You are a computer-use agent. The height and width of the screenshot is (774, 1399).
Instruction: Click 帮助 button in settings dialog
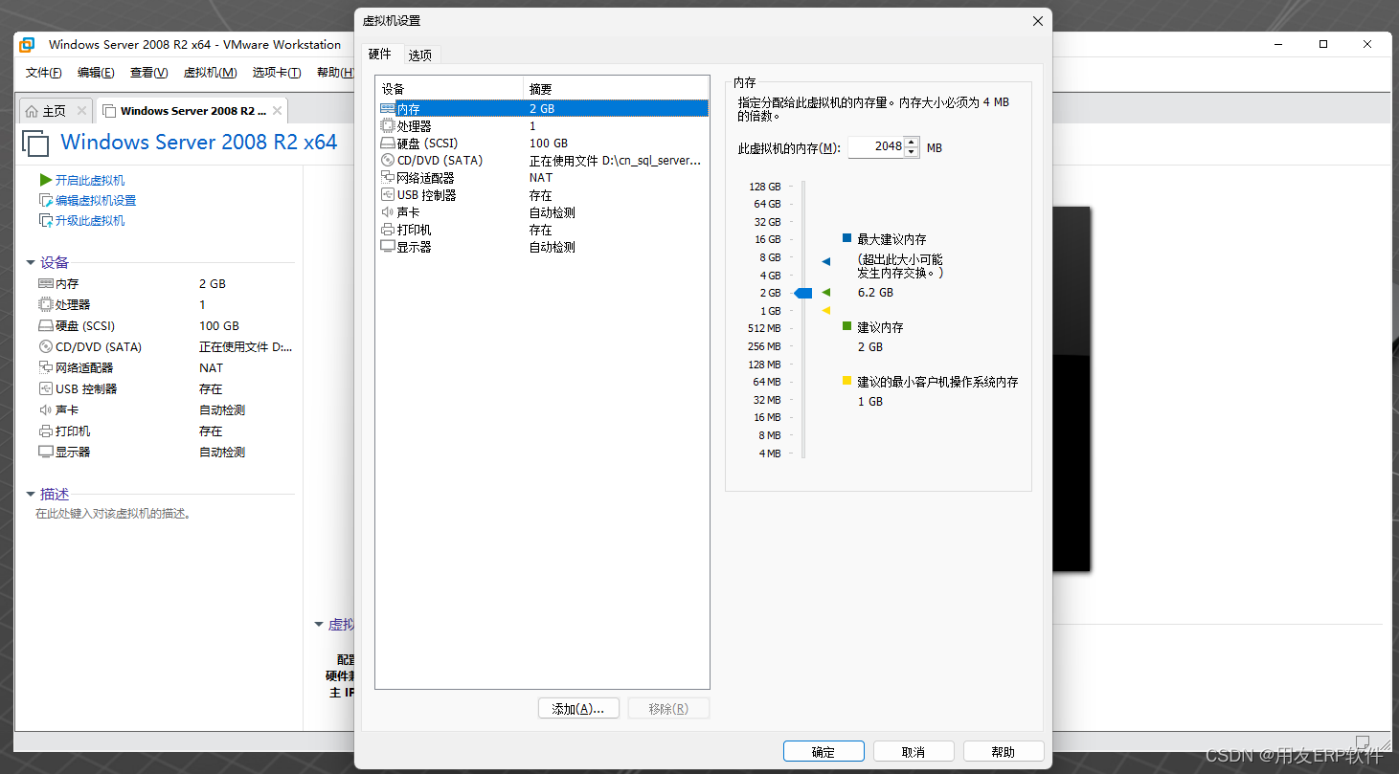pos(1004,751)
